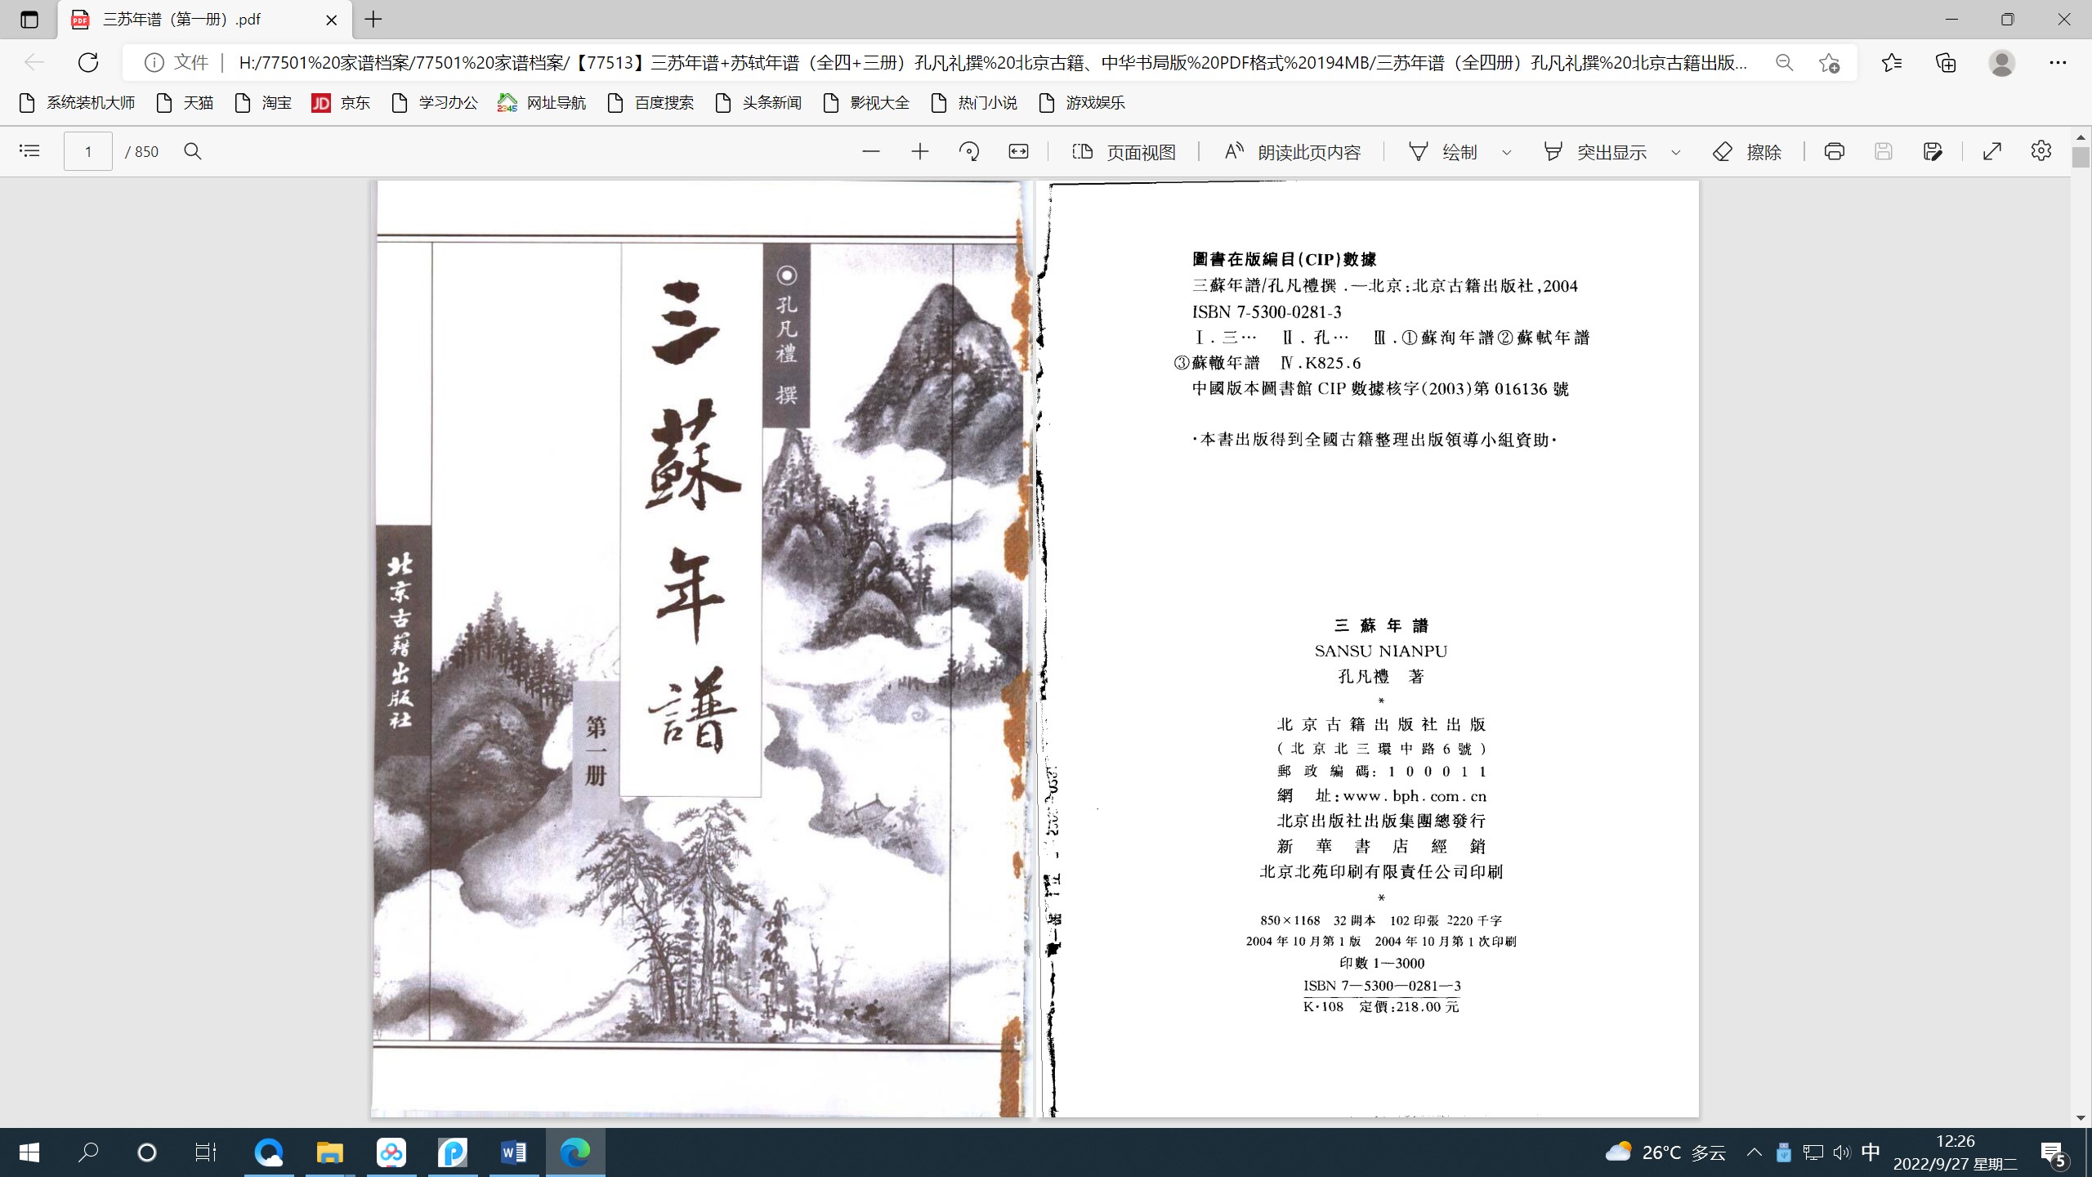Open 页面视图 page view options

click(x=1124, y=152)
